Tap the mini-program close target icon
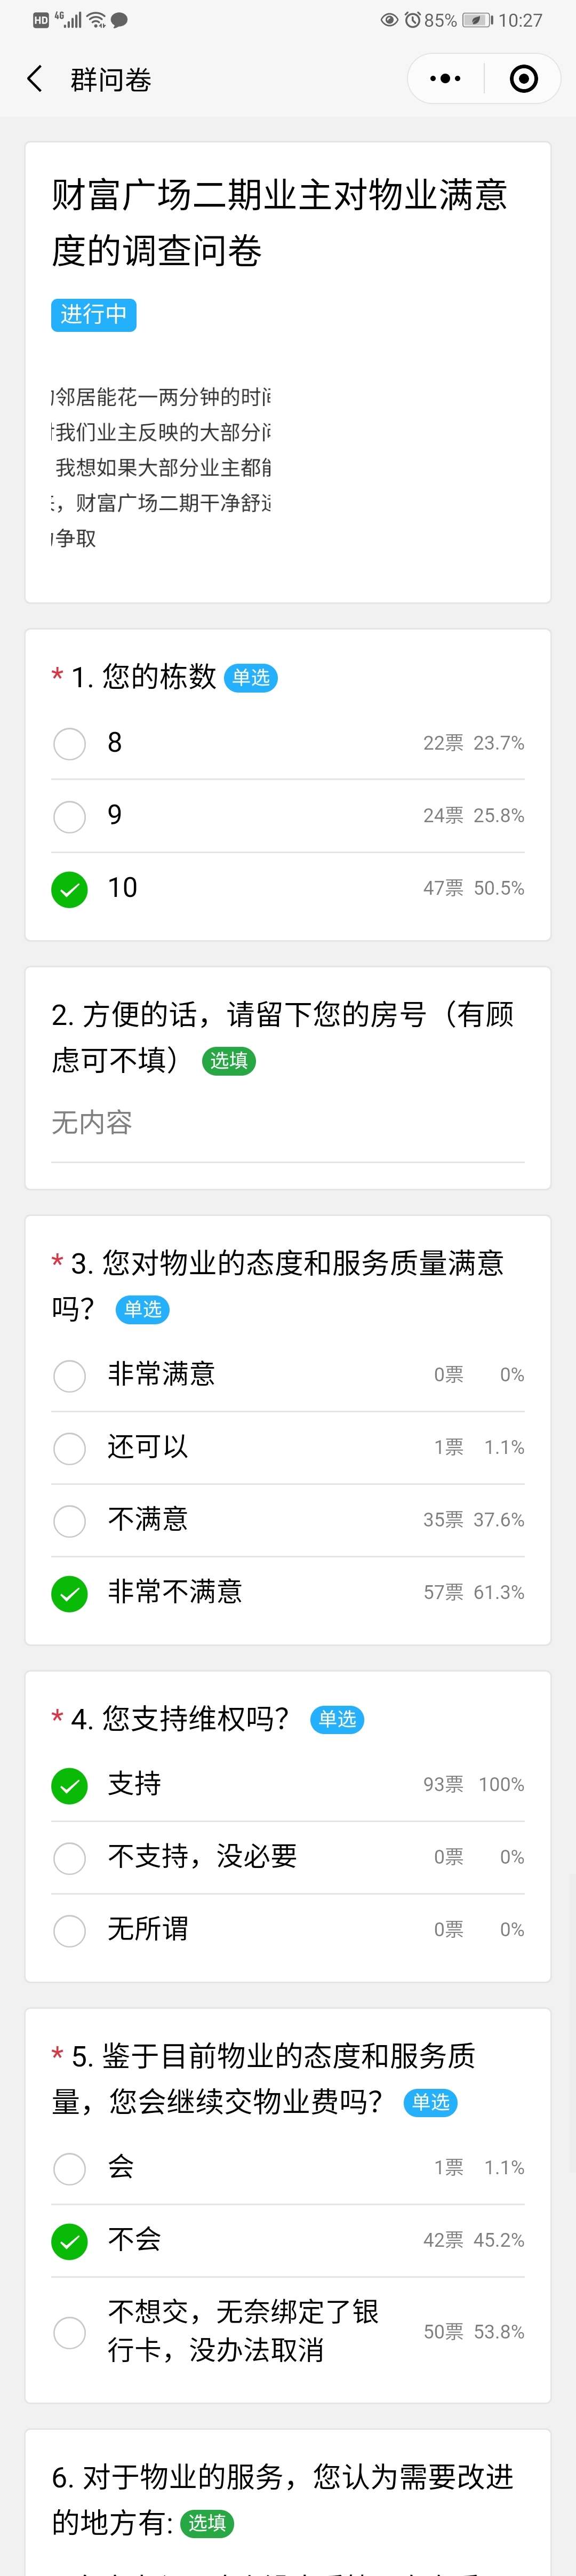 tap(524, 79)
